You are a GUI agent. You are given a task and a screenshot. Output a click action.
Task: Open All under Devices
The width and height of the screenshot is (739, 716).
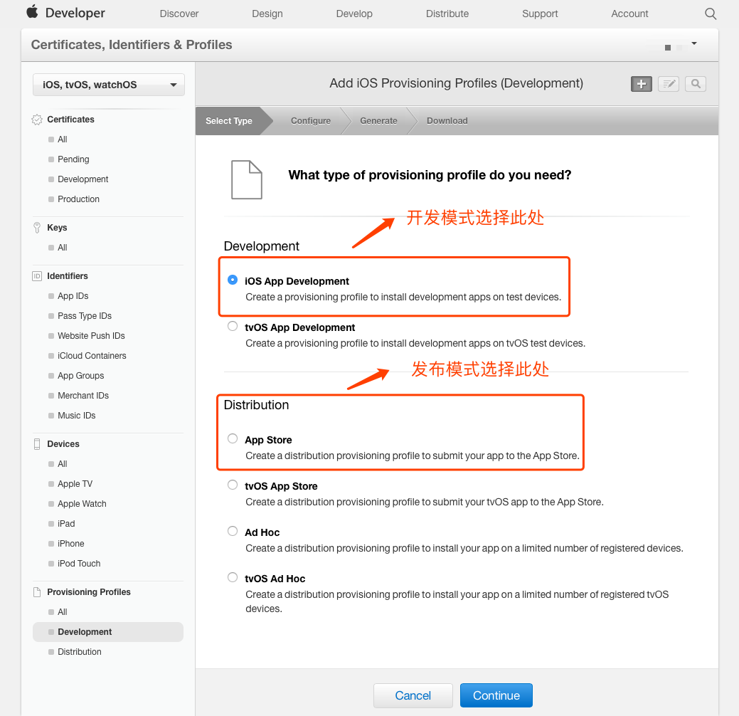click(62, 463)
